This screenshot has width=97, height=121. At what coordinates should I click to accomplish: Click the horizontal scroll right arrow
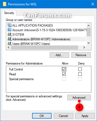84,47
